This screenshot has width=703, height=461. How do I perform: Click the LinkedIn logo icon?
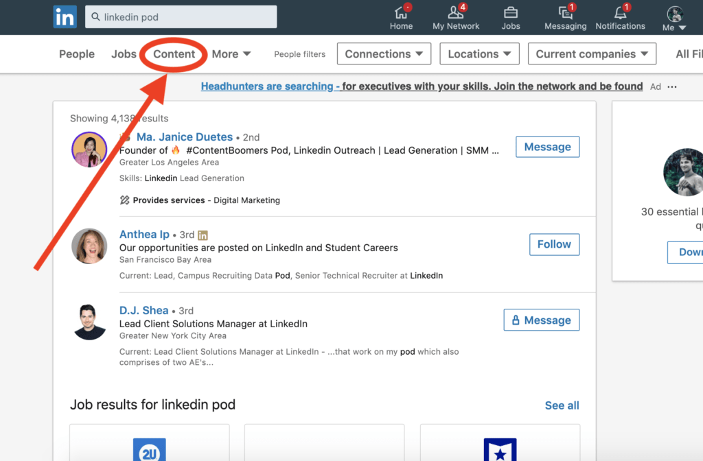point(65,17)
